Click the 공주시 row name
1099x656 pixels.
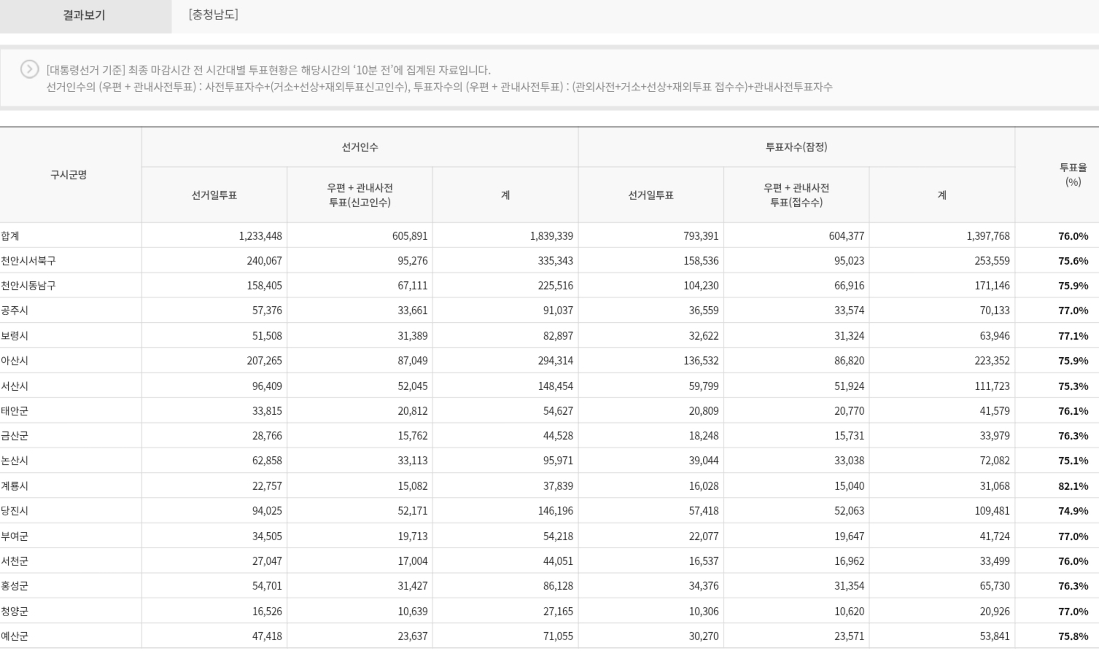click(x=14, y=310)
